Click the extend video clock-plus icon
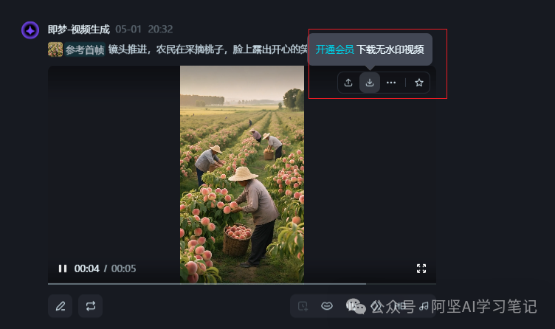 [303, 306]
